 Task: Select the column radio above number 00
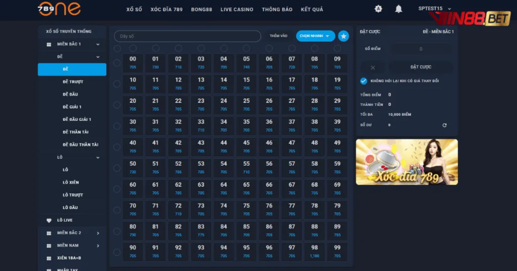click(x=133, y=48)
